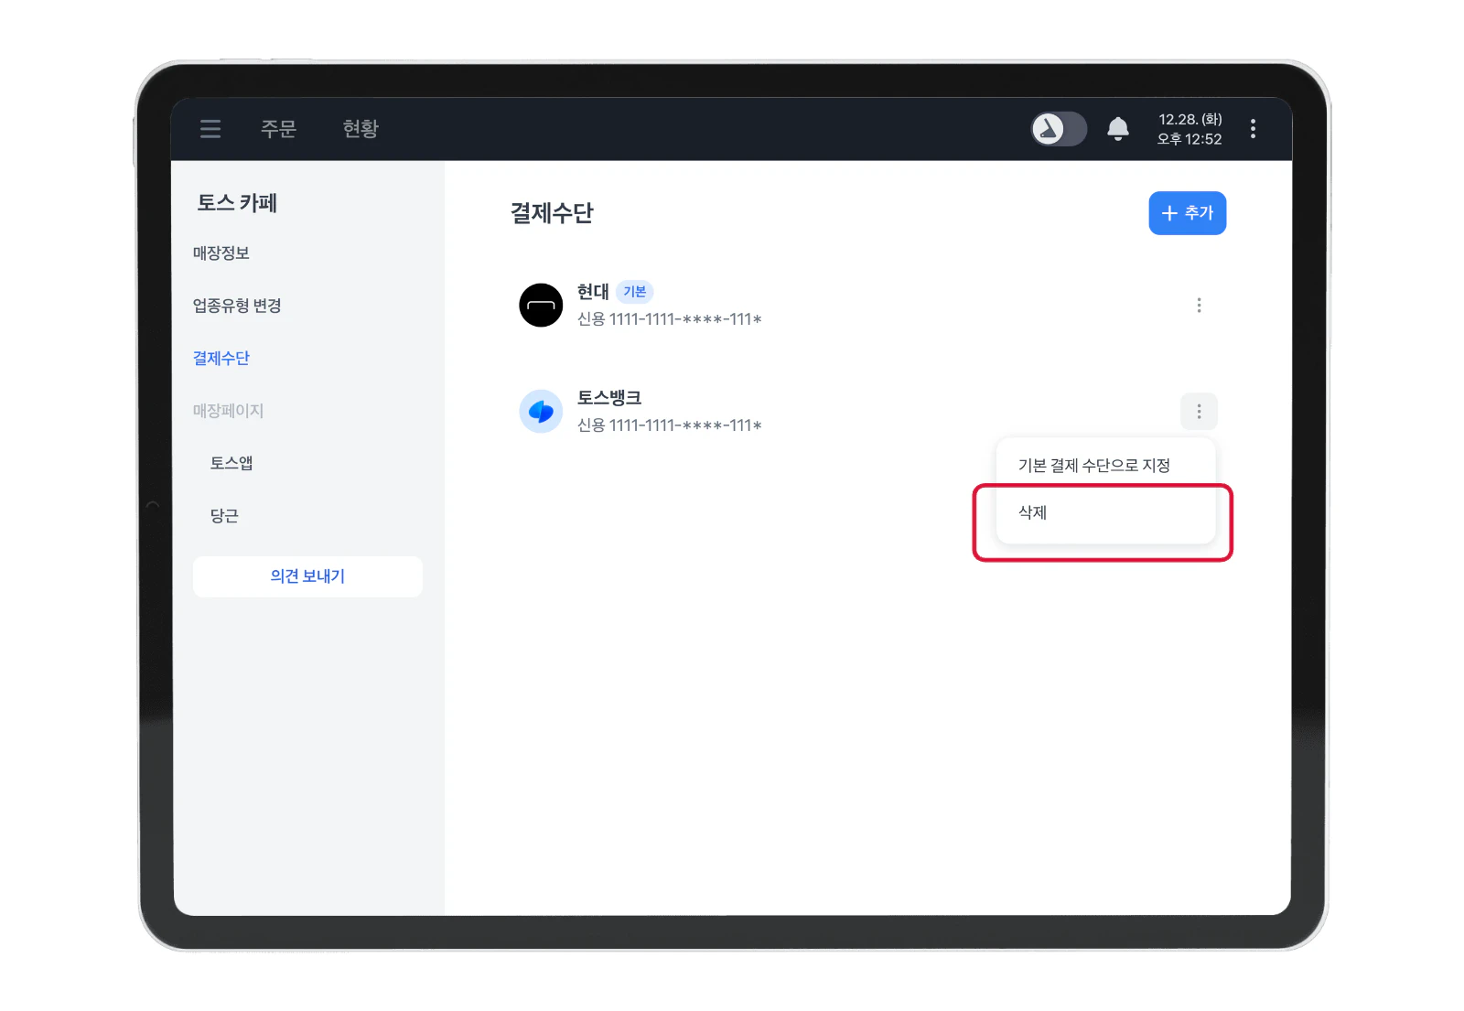Select 결제수단 sidebar item
1464x1011 pixels.
point(221,358)
